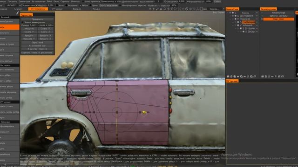Adjust the Радиус 0.204 value
Viewport: 298px width, 167px height.
(50, 6)
